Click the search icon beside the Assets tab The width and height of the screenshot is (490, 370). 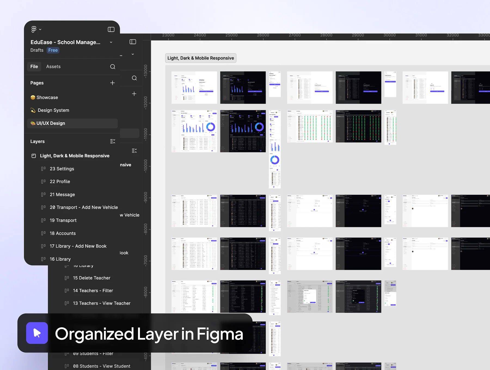[x=113, y=67]
